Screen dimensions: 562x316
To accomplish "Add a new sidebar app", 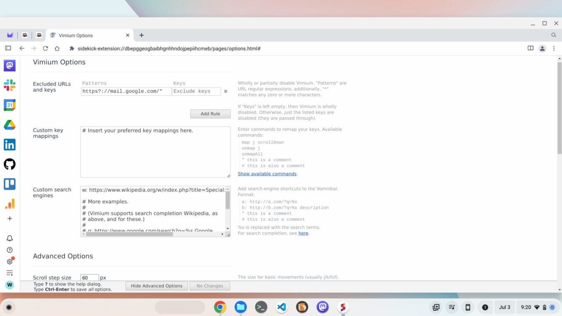I will (x=10, y=219).
